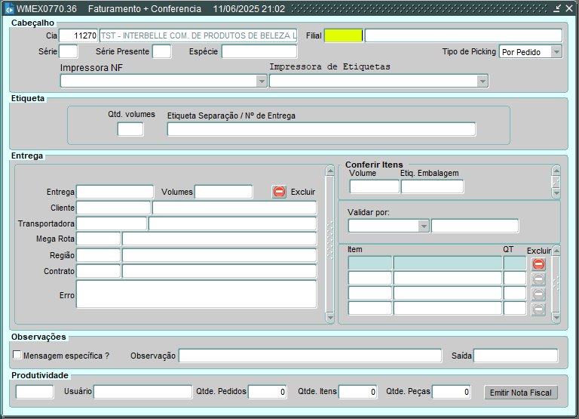
Task: Click the Mega Rota description field
Action: pos(219,239)
